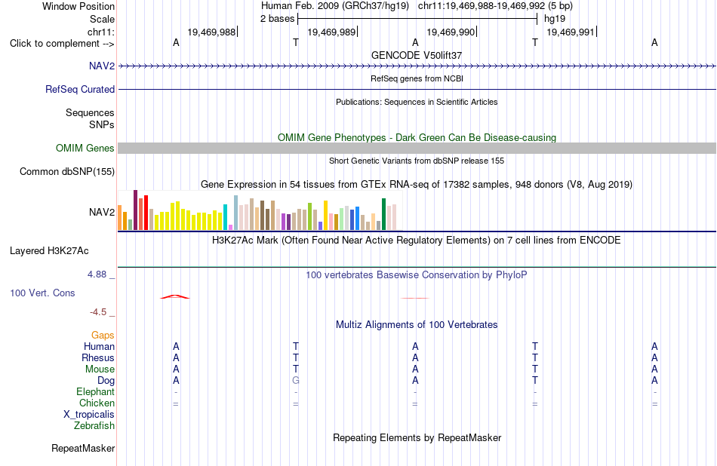The image size is (717, 466).
Task: Click the 4.88 upper scale value
Action: [x=97, y=274]
